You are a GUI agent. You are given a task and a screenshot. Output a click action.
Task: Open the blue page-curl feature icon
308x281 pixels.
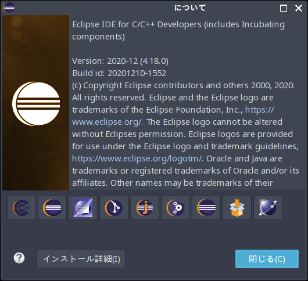(x=83, y=208)
